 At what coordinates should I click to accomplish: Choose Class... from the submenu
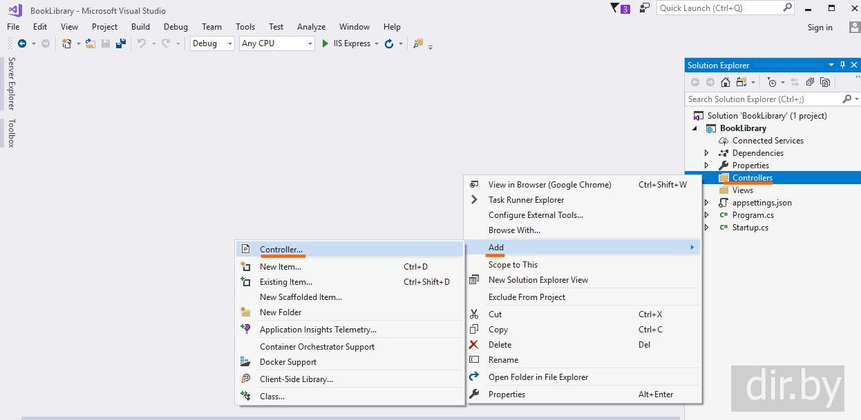pyautogui.click(x=350, y=396)
